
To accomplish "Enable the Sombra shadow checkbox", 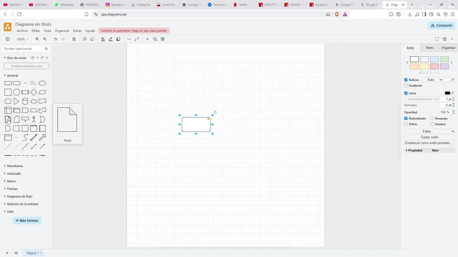I will point(432,124).
